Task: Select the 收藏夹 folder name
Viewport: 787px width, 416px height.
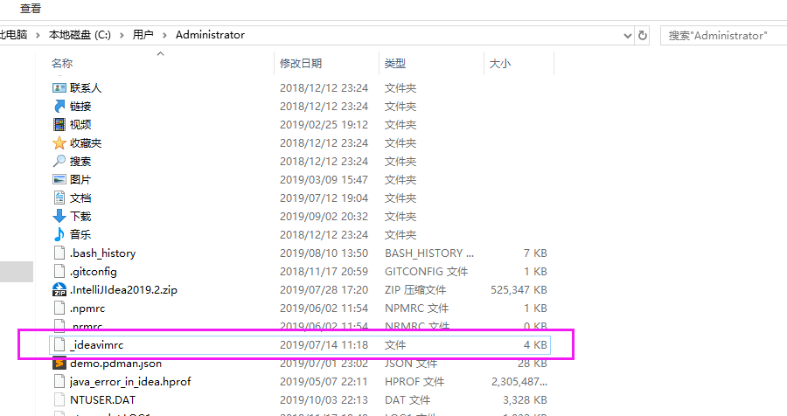Action: 86,143
